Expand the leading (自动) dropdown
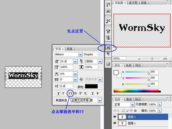172x129 pixels. [100, 61]
